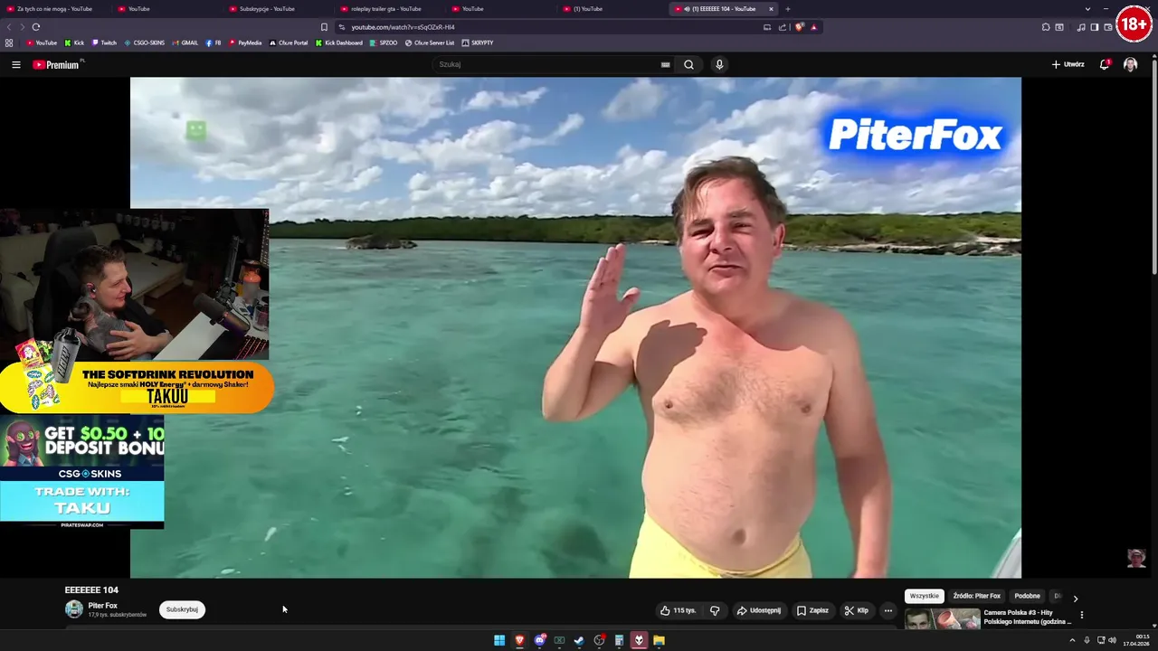Open the Brave Wallet icon
This screenshot has height=651, width=1158.
pyautogui.click(x=1107, y=27)
